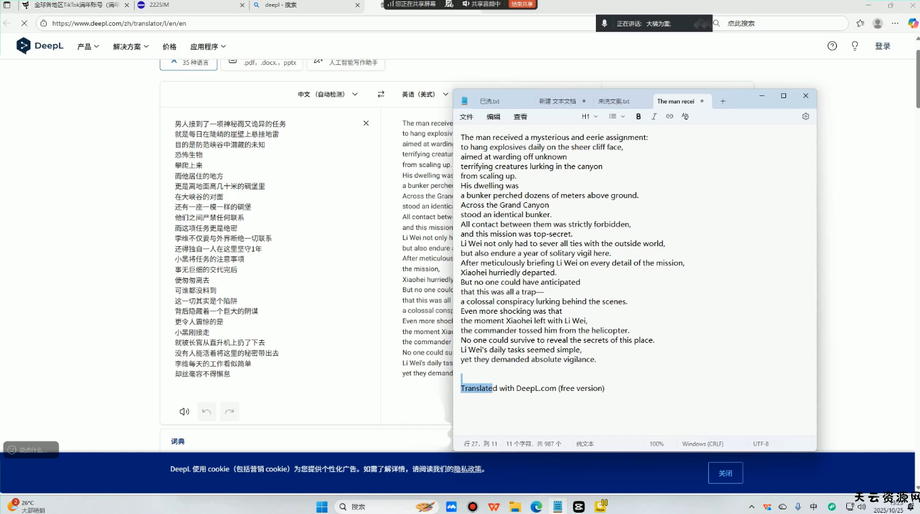Swap source and target languages
Viewport: 920px width, 514px height.
[x=381, y=95]
